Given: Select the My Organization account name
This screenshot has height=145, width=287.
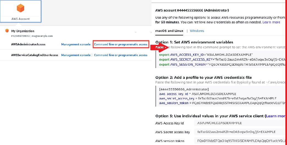Looking at the screenshot, I should [23, 31].
